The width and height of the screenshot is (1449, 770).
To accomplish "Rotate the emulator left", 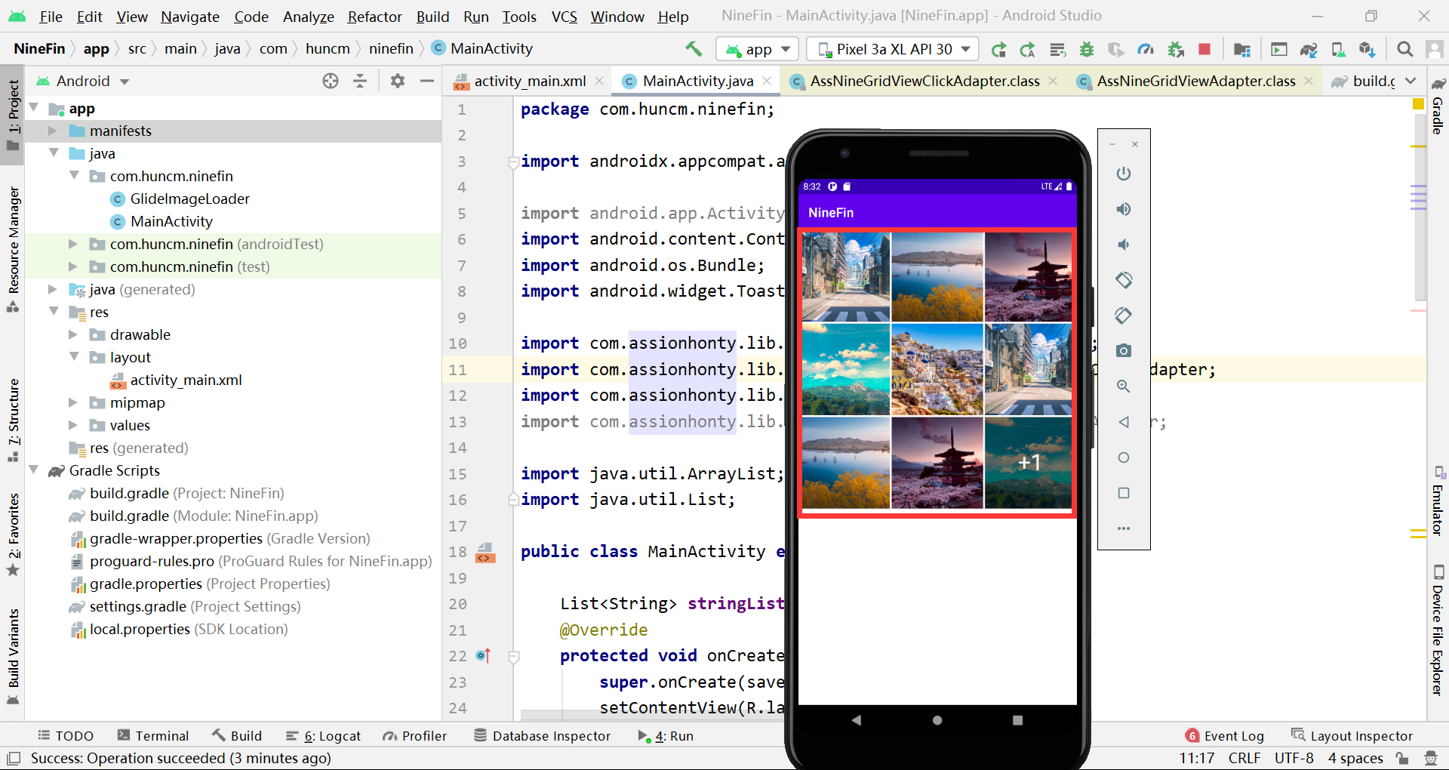I will (1124, 280).
